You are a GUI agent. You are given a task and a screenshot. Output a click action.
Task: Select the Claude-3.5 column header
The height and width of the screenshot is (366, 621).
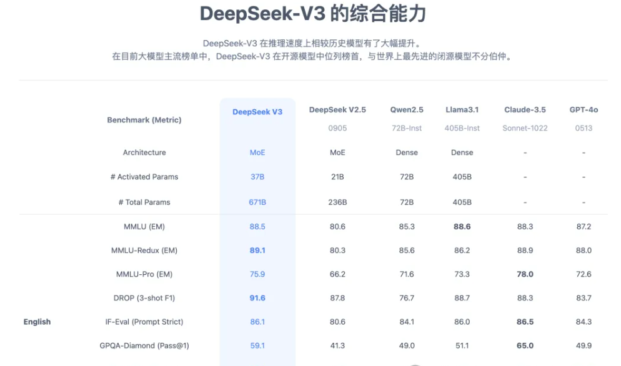(525, 110)
